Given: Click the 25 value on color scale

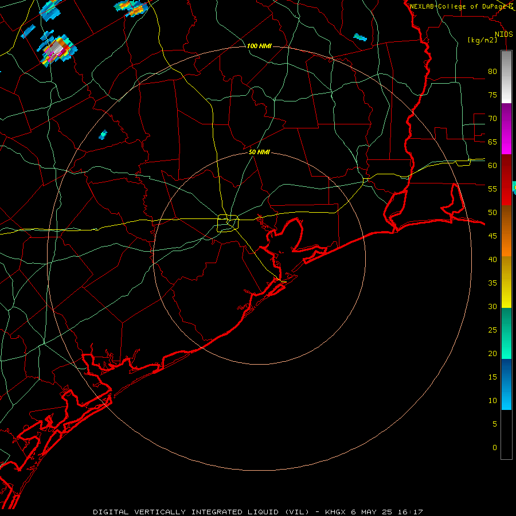Looking at the screenshot, I should pos(492,330).
